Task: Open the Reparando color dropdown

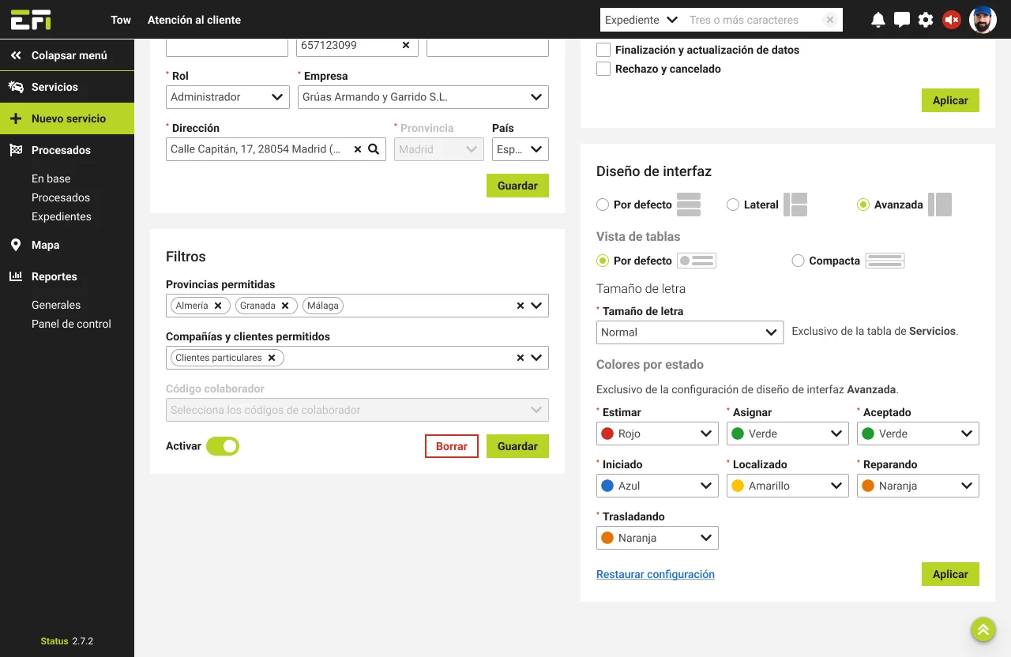Action: [918, 486]
